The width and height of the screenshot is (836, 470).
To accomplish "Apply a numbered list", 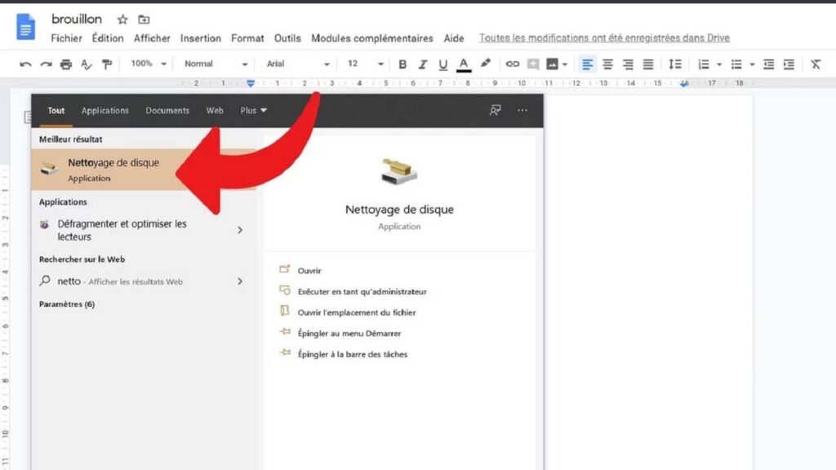I will pos(704,64).
